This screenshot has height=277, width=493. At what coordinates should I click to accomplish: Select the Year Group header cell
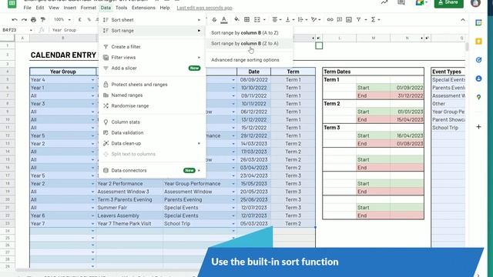tap(63, 72)
